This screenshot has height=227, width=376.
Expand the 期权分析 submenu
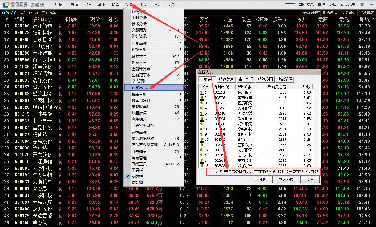(154, 49)
